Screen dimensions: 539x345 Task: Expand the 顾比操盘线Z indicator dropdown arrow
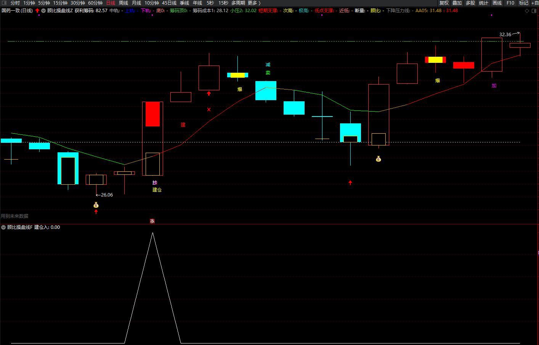pyautogui.click(x=43, y=11)
